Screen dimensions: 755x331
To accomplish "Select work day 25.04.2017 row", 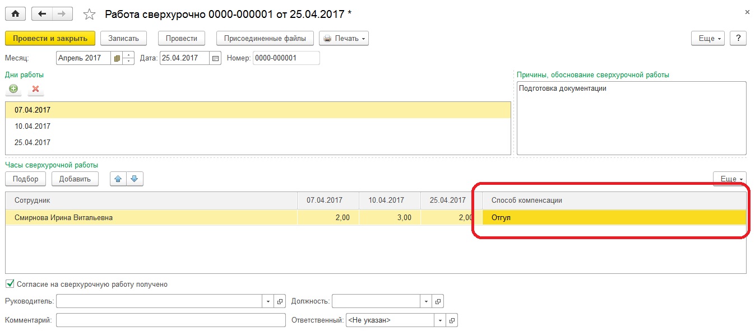I will 258,142.
